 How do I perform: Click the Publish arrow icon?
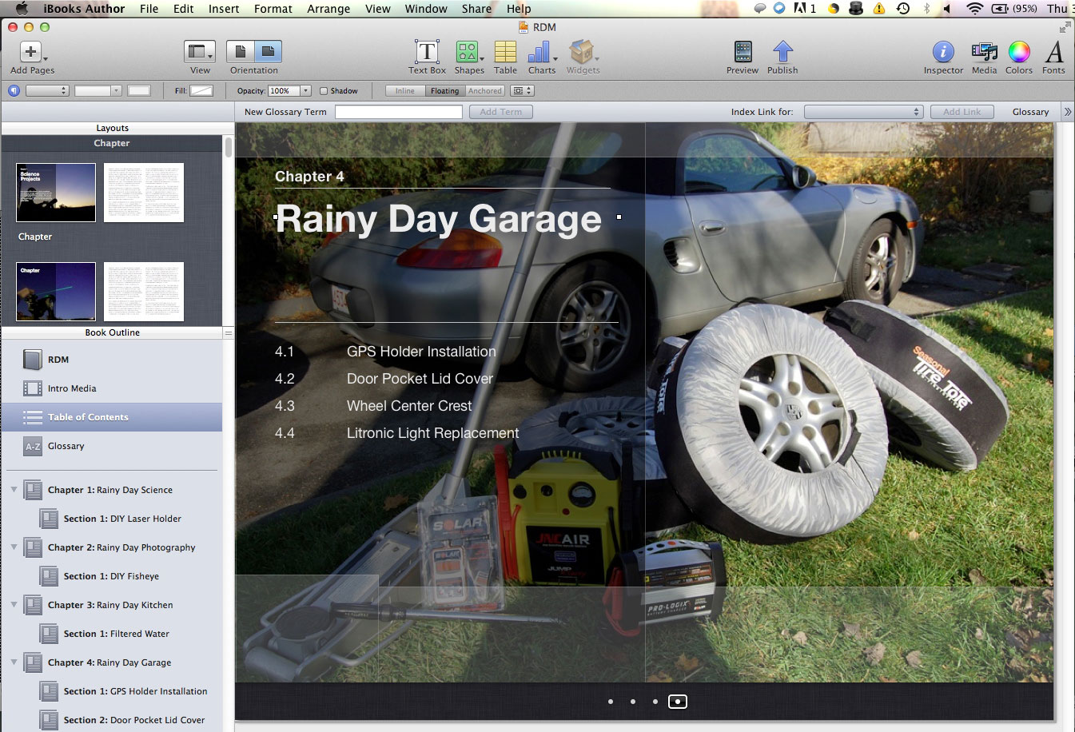coord(782,52)
